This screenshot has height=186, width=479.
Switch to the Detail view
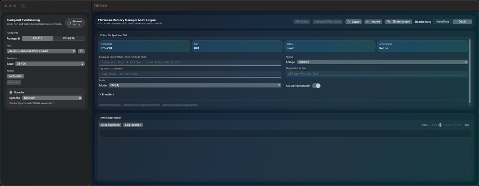462,22
